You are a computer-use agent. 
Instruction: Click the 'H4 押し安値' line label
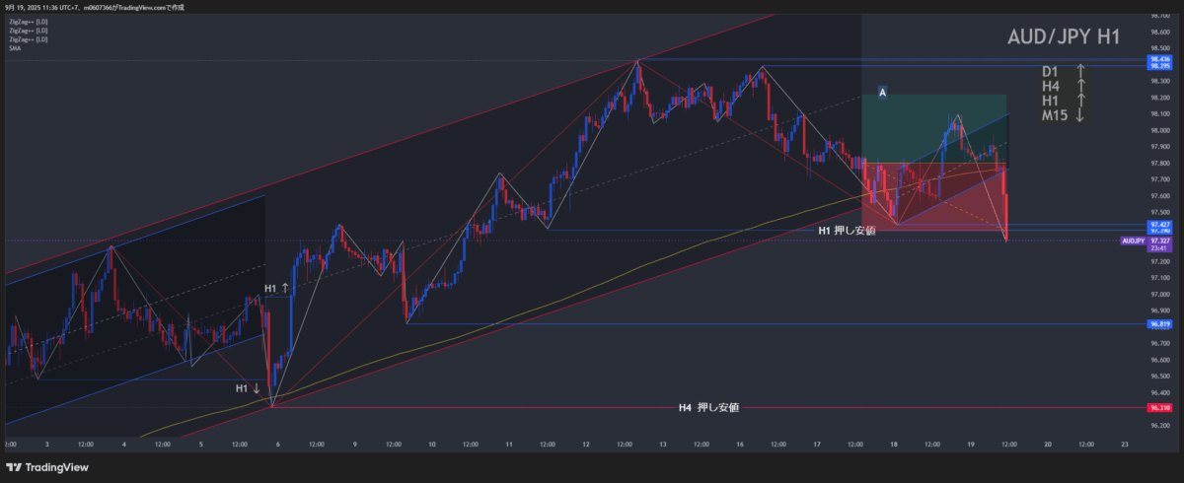tap(708, 407)
